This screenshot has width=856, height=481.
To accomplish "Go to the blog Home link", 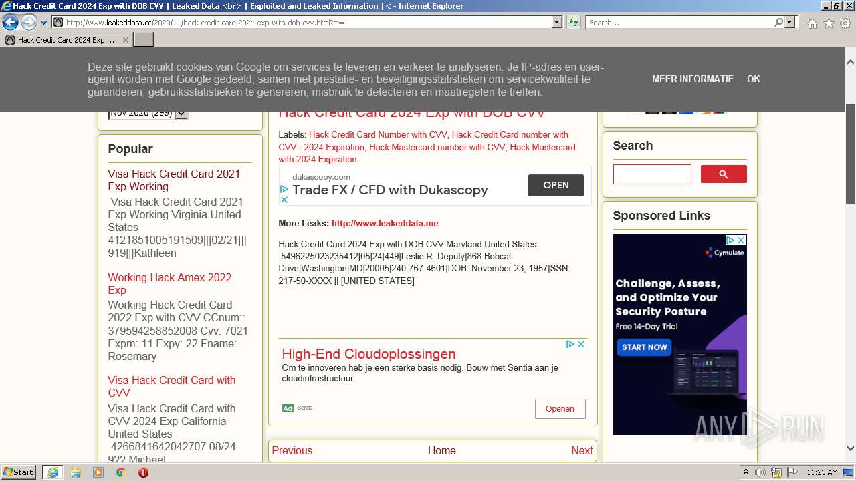I will pyautogui.click(x=442, y=451).
